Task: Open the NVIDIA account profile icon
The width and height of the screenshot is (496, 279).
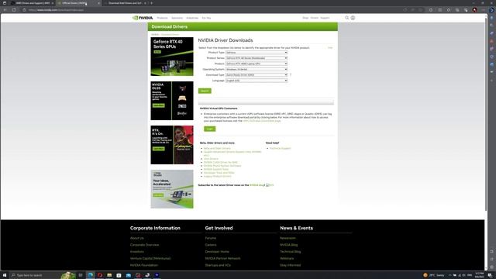Action: click(353, 18)
